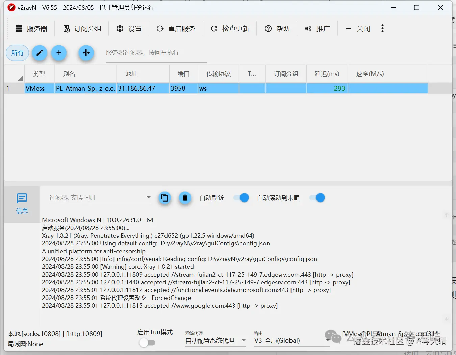Open the three-dot overflow menu
Viewport: 456px width, 355px height.
382,29
